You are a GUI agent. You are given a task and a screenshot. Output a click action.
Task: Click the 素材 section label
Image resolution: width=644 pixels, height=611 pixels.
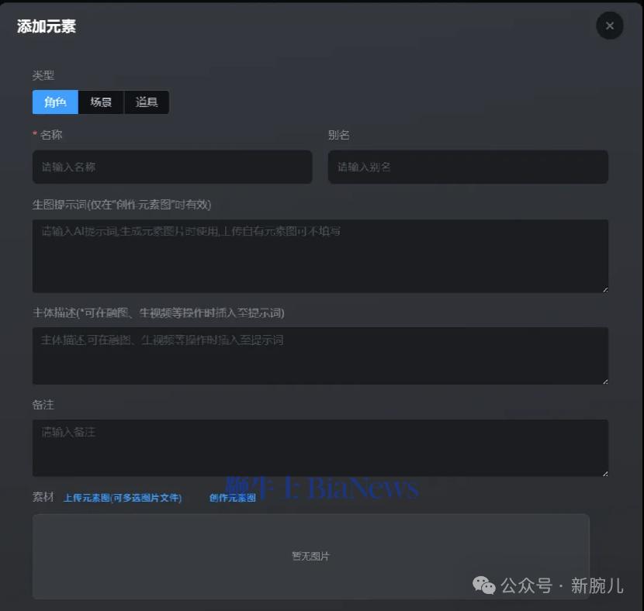tap(43, 497)
